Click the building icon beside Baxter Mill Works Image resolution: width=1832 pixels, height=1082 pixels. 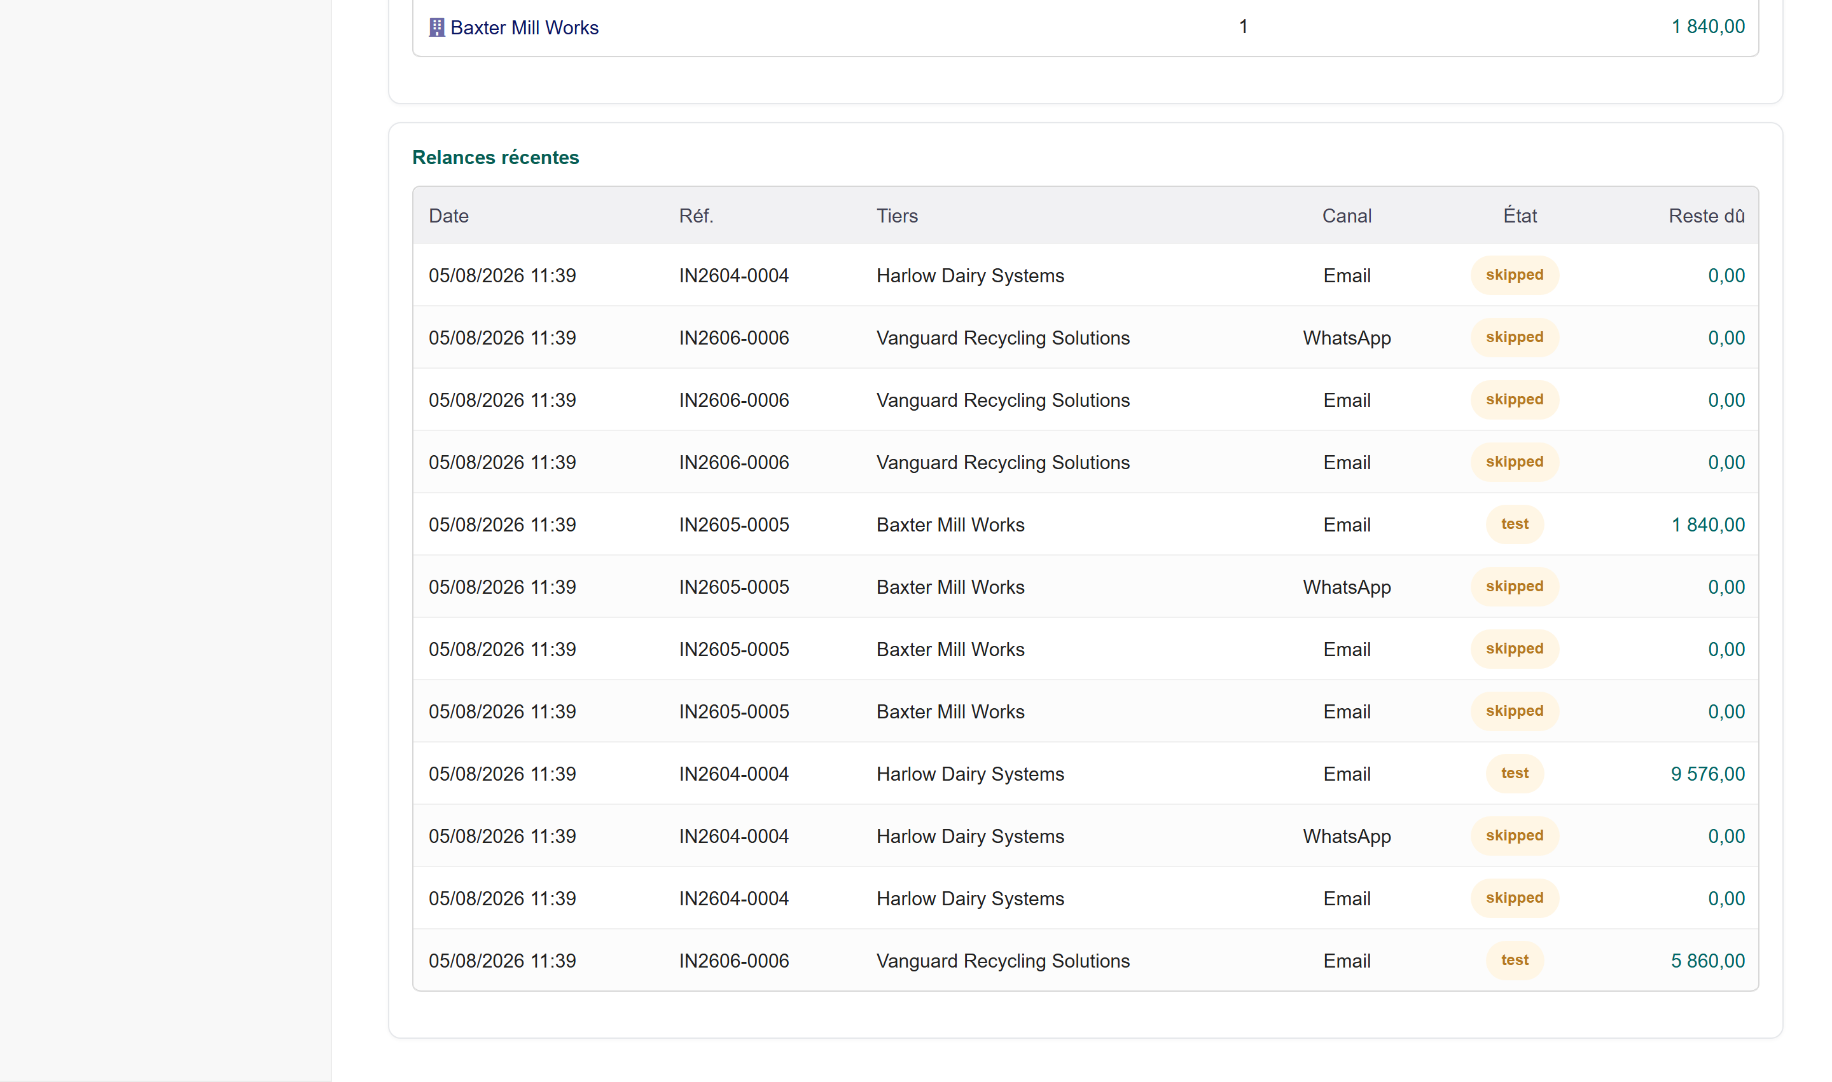pos(436,28)
